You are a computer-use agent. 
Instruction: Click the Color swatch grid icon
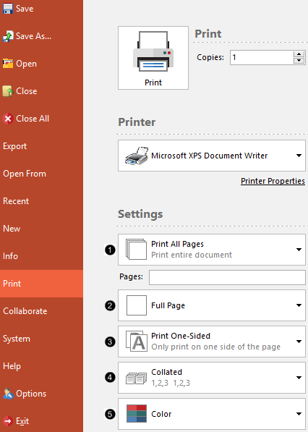tap(137, 413)
